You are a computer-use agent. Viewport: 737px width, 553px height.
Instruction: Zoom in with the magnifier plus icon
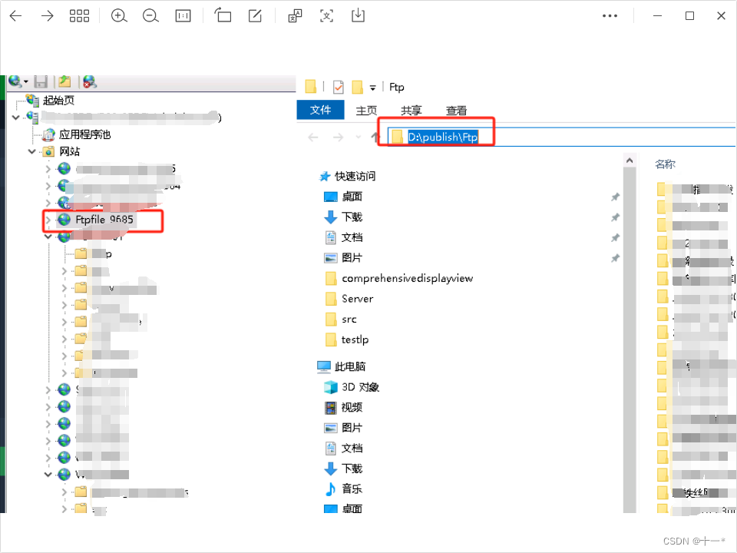click(119, 16)
